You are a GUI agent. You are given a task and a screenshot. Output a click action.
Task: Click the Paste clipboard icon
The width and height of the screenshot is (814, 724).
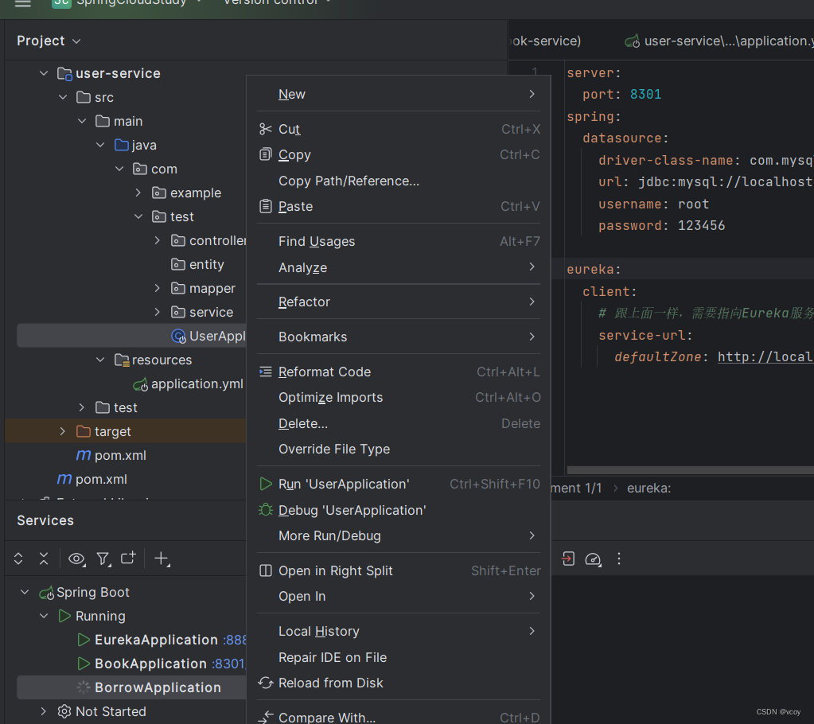tap(265, 206)
